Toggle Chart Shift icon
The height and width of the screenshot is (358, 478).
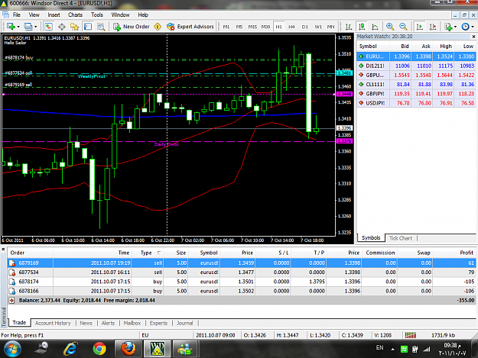click(x=433, y=27)
